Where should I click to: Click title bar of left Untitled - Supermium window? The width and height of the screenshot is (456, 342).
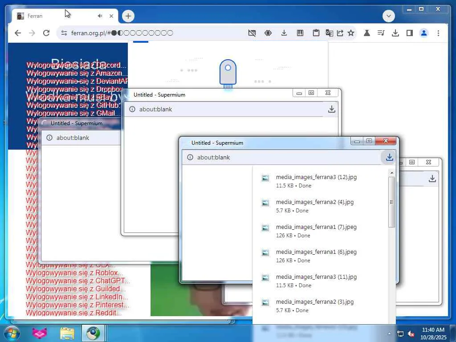80,123
